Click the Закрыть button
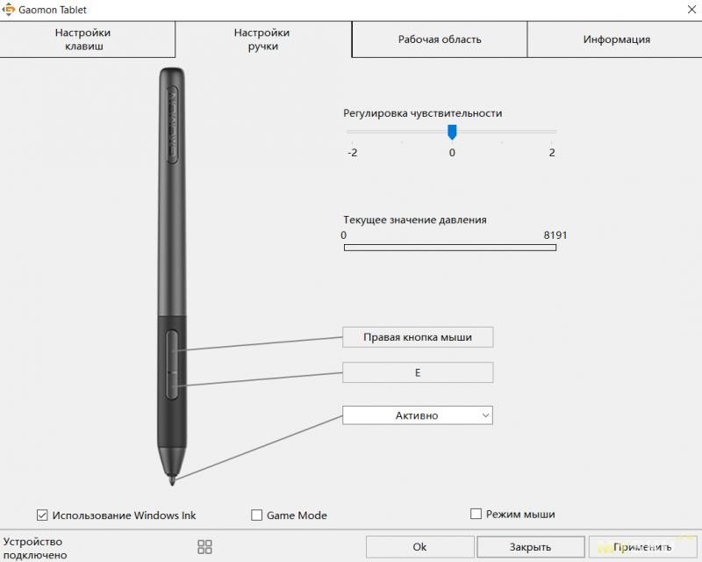The image size is (702, 562). coord(531,547)
